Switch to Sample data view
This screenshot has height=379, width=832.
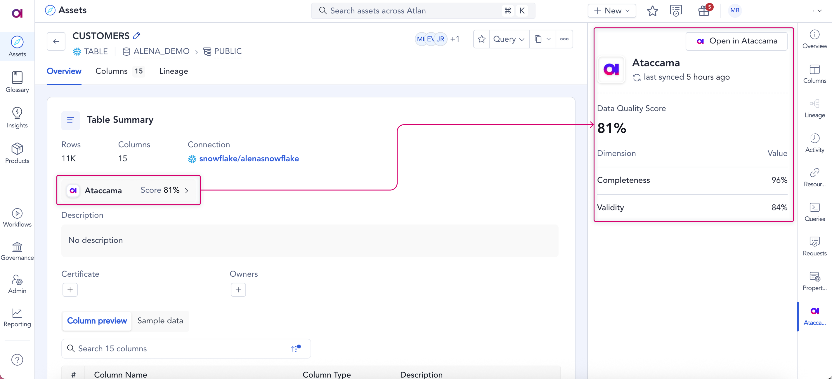coord(160,321)
